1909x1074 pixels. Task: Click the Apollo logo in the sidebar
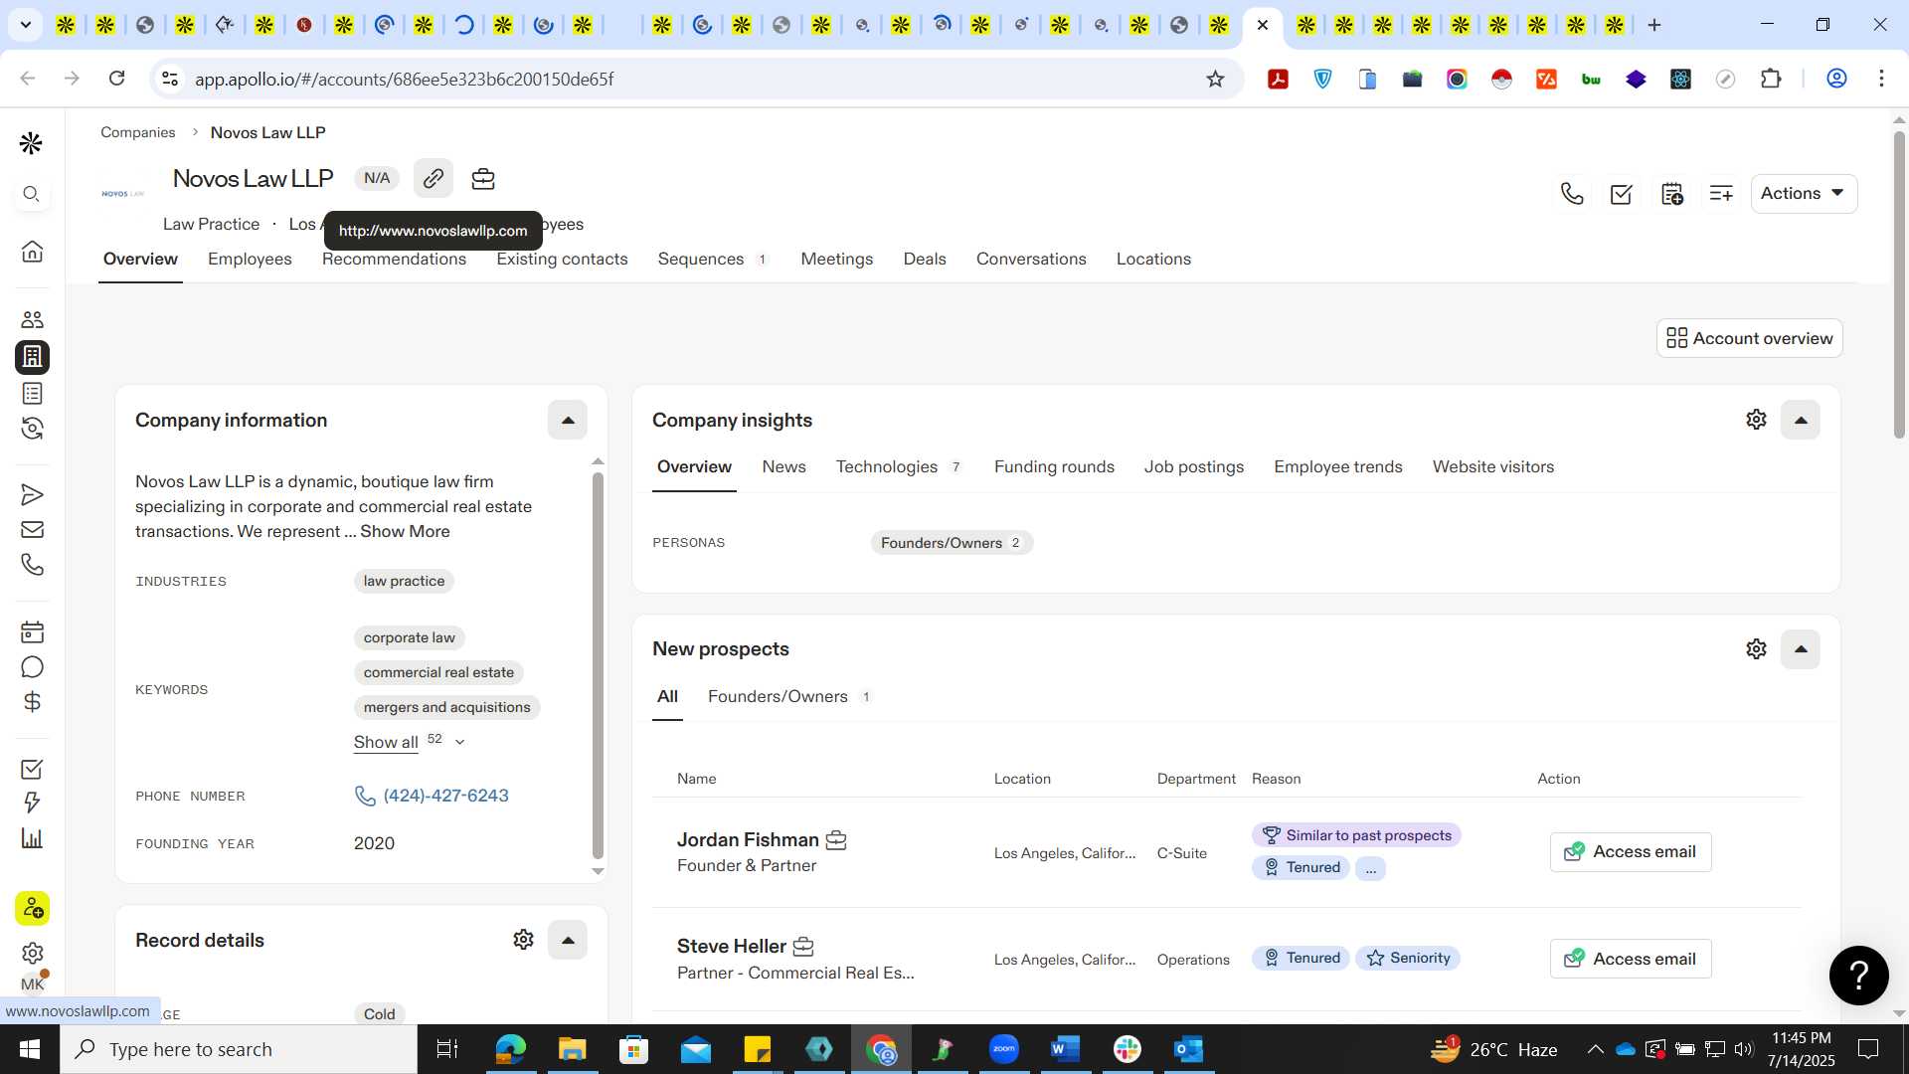point(31,143)
